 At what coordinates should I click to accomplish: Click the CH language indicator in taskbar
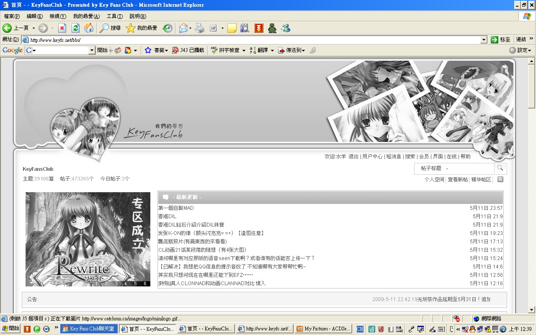tap(360, 329)
